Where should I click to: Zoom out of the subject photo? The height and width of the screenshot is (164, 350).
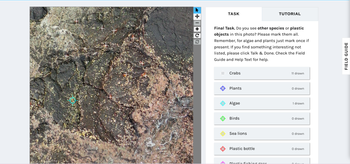[197, 23]
